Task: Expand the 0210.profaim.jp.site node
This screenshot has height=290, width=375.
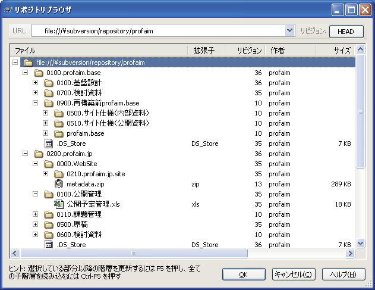Action: tap(45, 173)
